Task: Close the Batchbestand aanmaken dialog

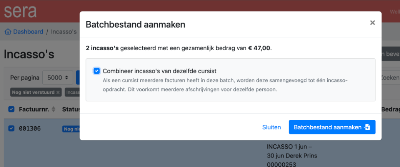Action: click(x=372, y=23)
